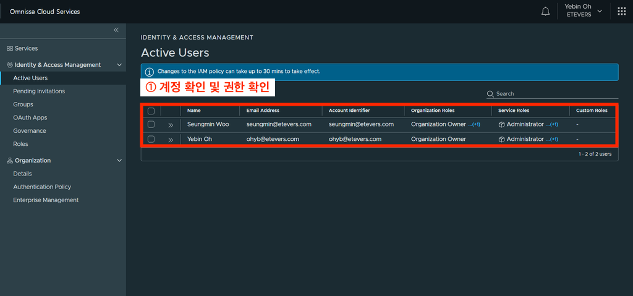Click the info icon in IAM banner

149,72
